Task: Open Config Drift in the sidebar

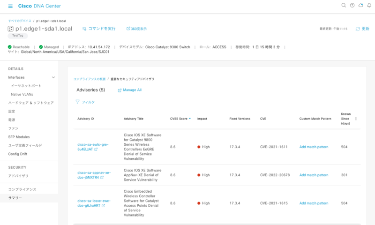Action: pos(18,154)
